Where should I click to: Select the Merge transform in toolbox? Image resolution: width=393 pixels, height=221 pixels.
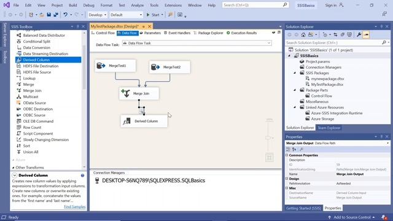tap(28, 85)
